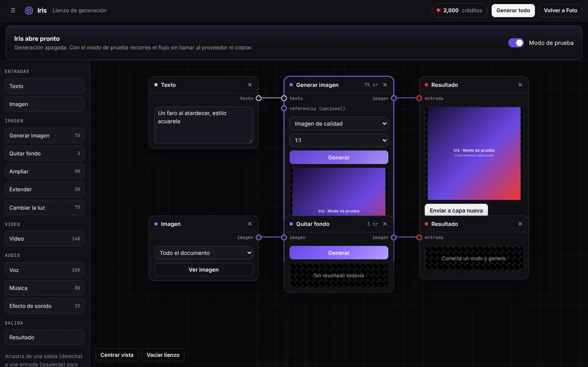Add Video node from sidebar
This screenshot has height=367, width=588.
[x=45, y=239]
